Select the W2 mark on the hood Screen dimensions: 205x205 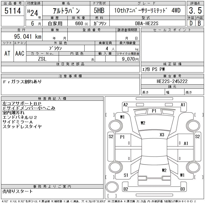click(x=143, y=123)
